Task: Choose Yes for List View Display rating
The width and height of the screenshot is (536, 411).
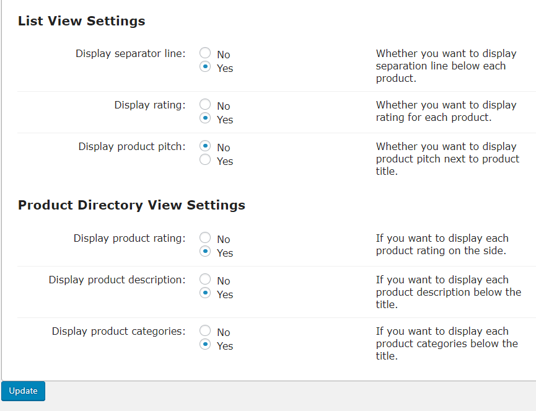Action: 205,119
